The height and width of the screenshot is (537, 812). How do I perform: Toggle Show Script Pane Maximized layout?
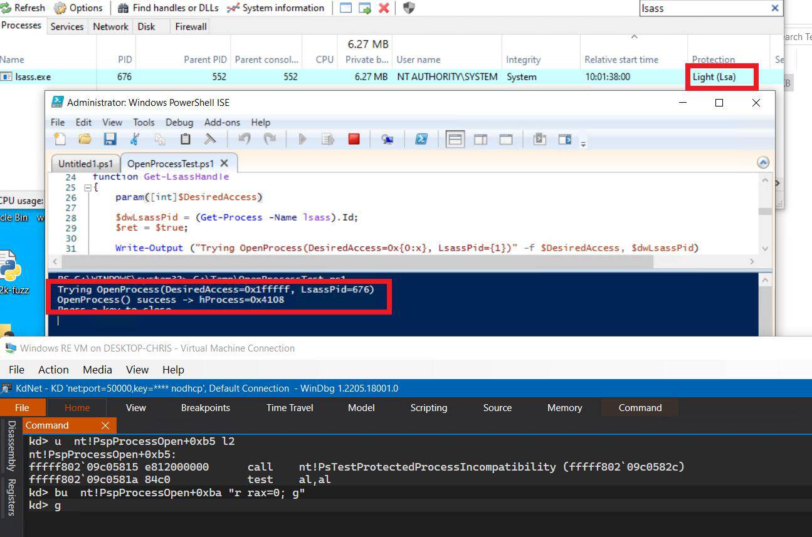coord(505,139)
